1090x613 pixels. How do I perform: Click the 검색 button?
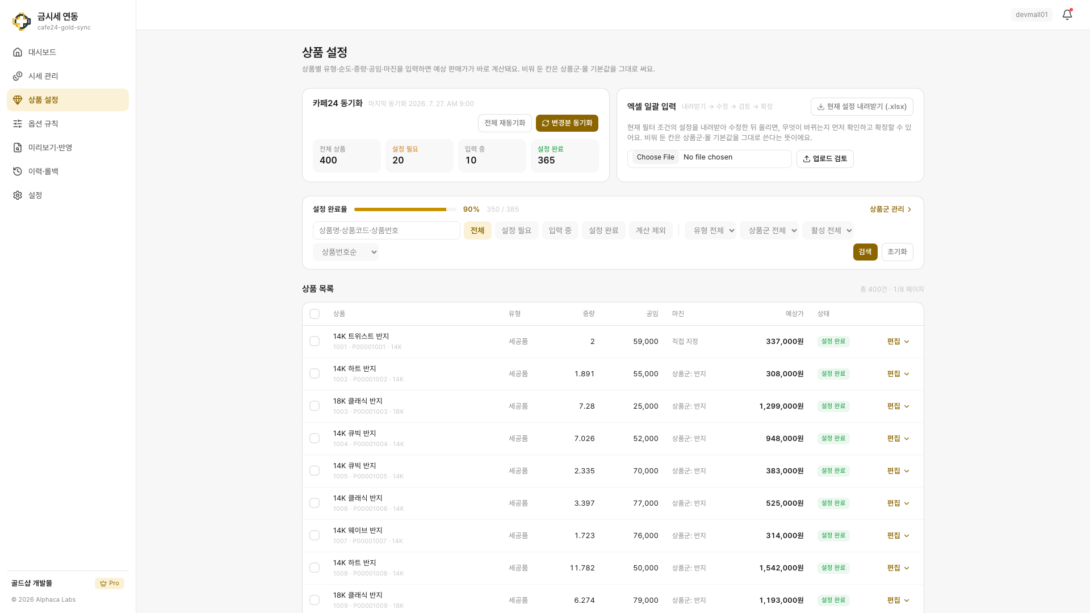point(865,252)
